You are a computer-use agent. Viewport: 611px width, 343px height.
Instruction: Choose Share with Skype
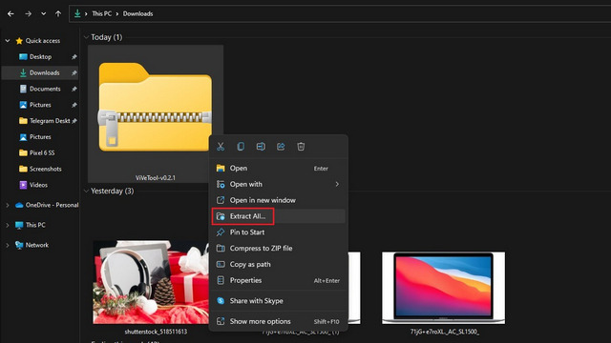point(278,301)
